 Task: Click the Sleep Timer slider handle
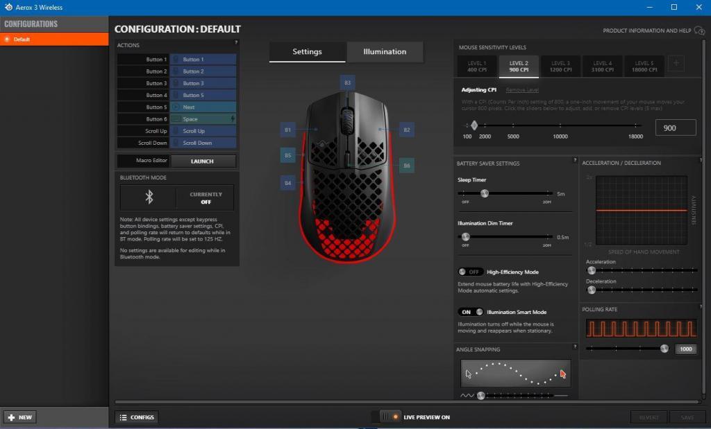485,194
